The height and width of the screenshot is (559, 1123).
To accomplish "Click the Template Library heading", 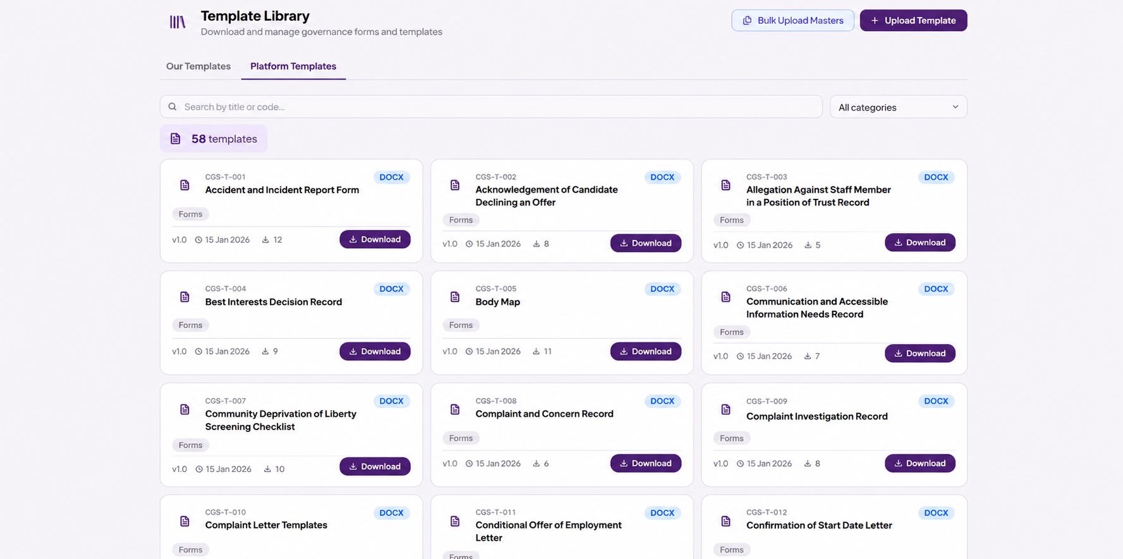I will click(255, 16).
